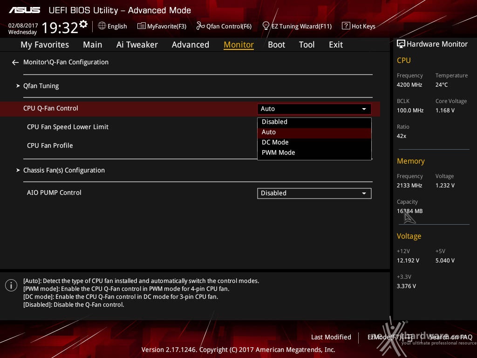Click the +5V reading 5.040 V
Image resolution: width=477 pixels, height=358 pixels.
click(445, 261)
